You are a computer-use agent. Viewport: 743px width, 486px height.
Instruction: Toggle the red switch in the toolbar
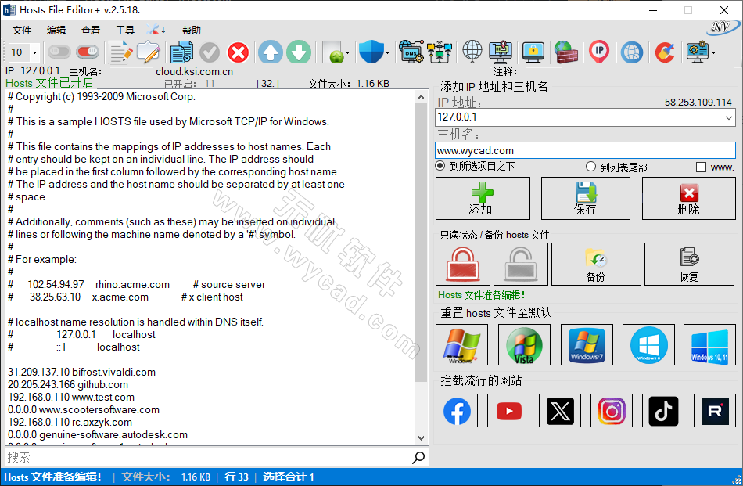tap(88, 51)
